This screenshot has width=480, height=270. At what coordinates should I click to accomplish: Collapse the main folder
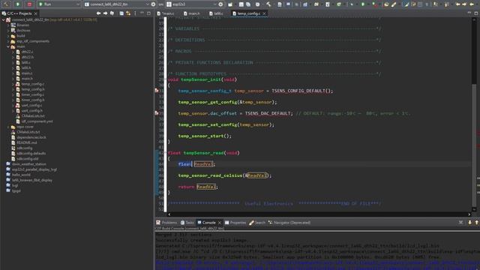(8, 46)
